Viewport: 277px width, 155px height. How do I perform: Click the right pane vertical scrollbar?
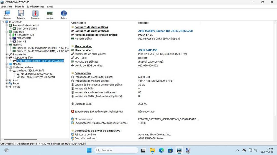click(275, 70)
